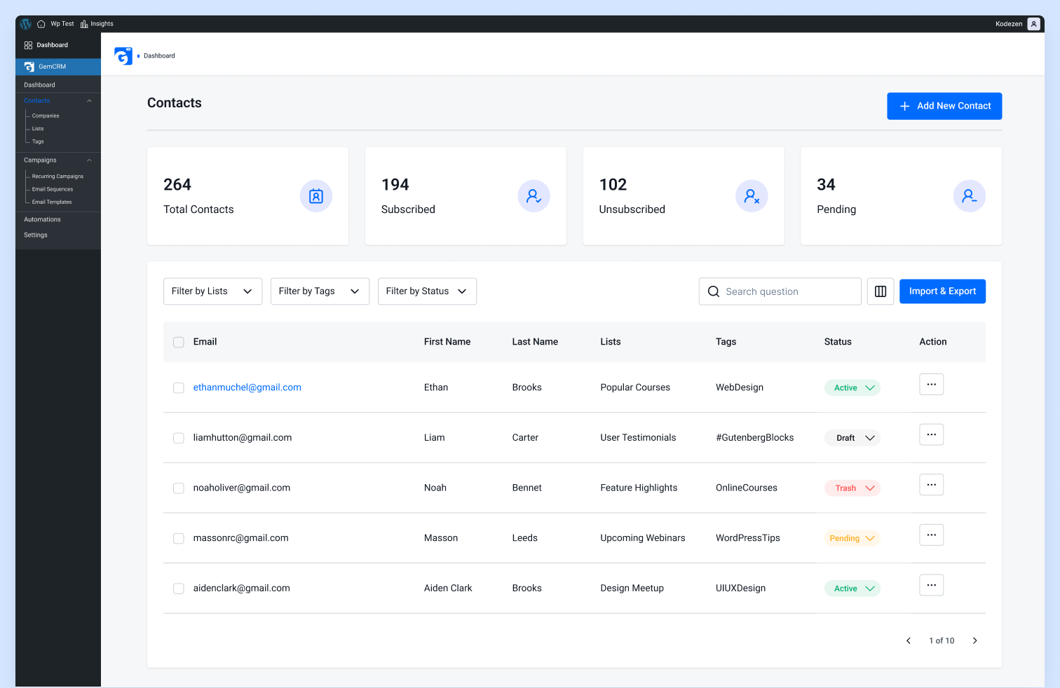1060x688 pixels.
Task: Click the Subscribed contacts icon
Action: point(534,196)
